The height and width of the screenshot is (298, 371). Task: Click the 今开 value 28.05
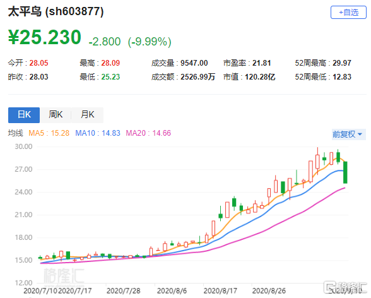(38, 63)
